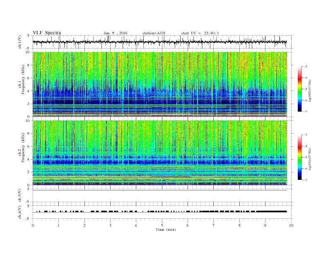Click the ch.1 spectrogram "6" kHz tick label
This screenshot has width=328, height=253.
tap(29, 78)
